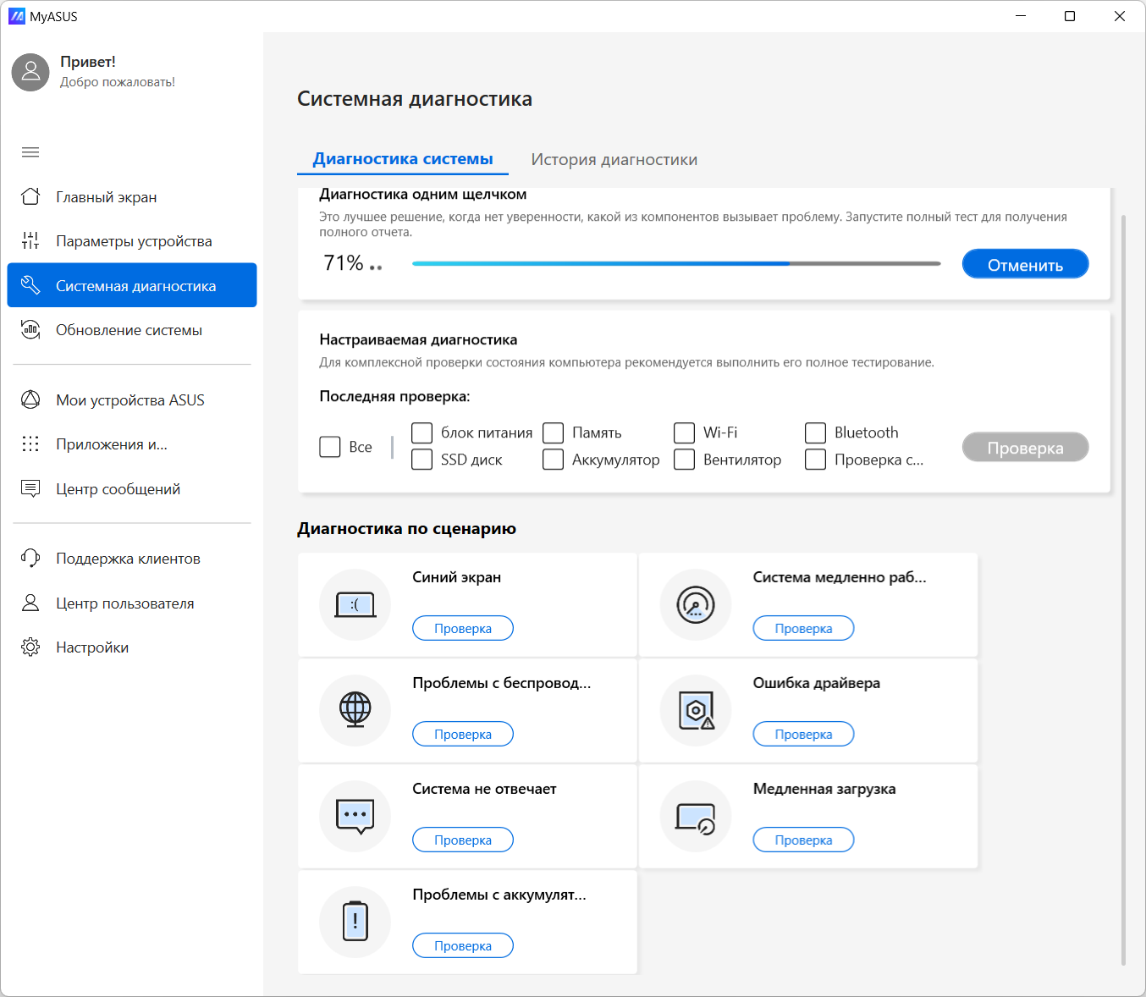
Task: Switch to История диагностики tab
Action: click(614, 160)
